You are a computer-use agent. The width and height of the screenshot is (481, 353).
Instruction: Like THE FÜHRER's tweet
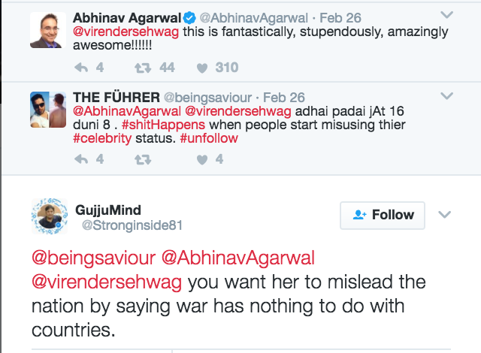coord(201,159)
